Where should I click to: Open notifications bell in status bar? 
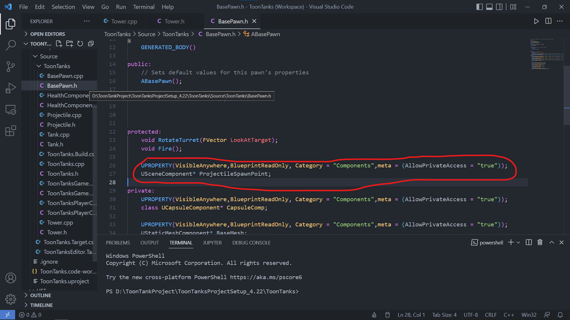560,315
